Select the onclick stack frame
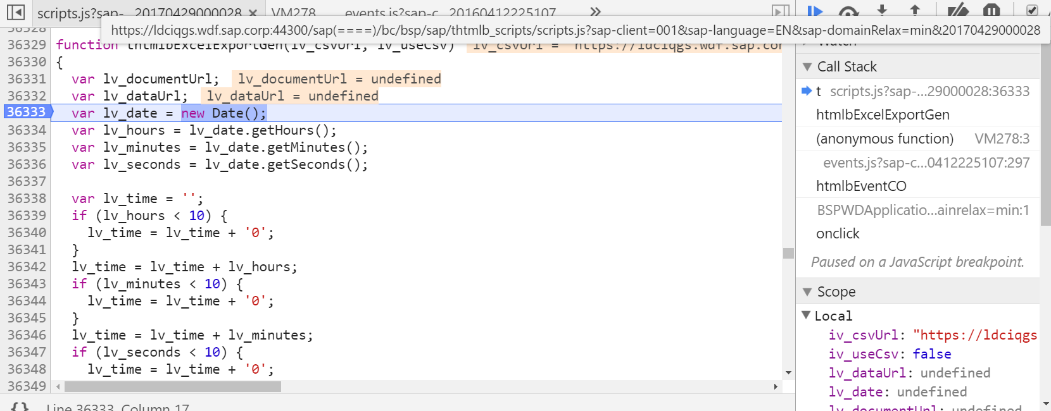 coord(838,233)
